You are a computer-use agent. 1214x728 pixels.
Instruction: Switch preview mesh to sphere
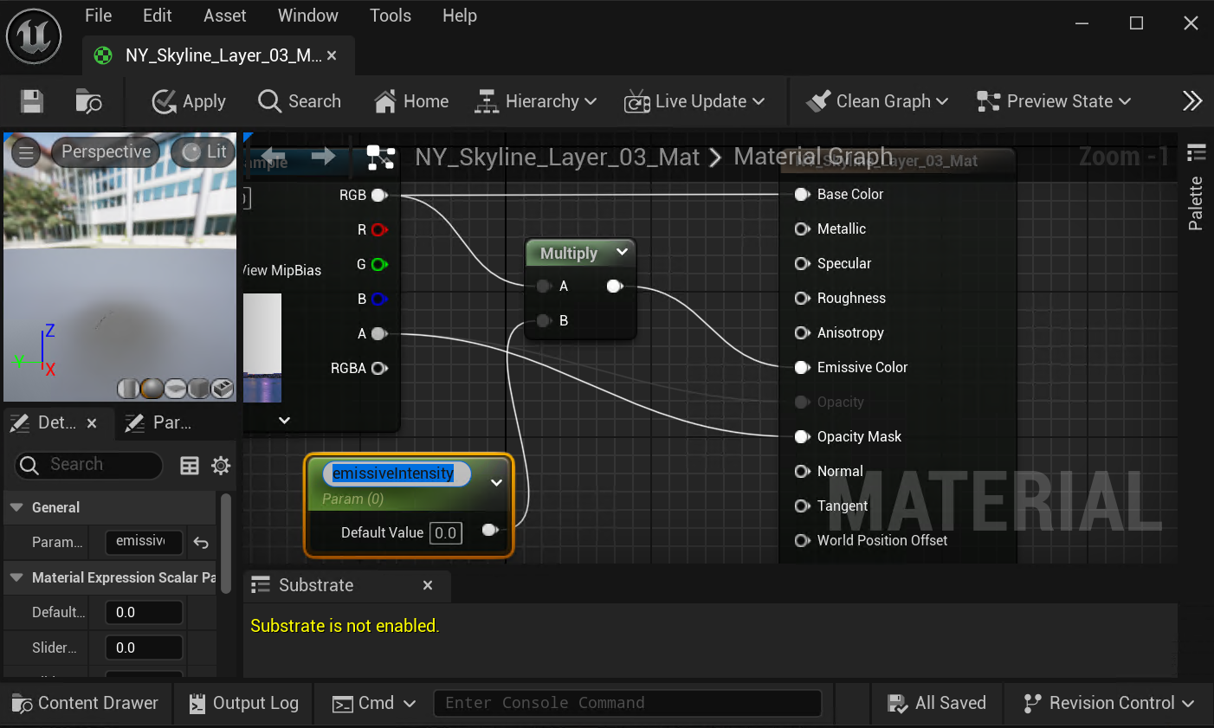coord(152,389)
